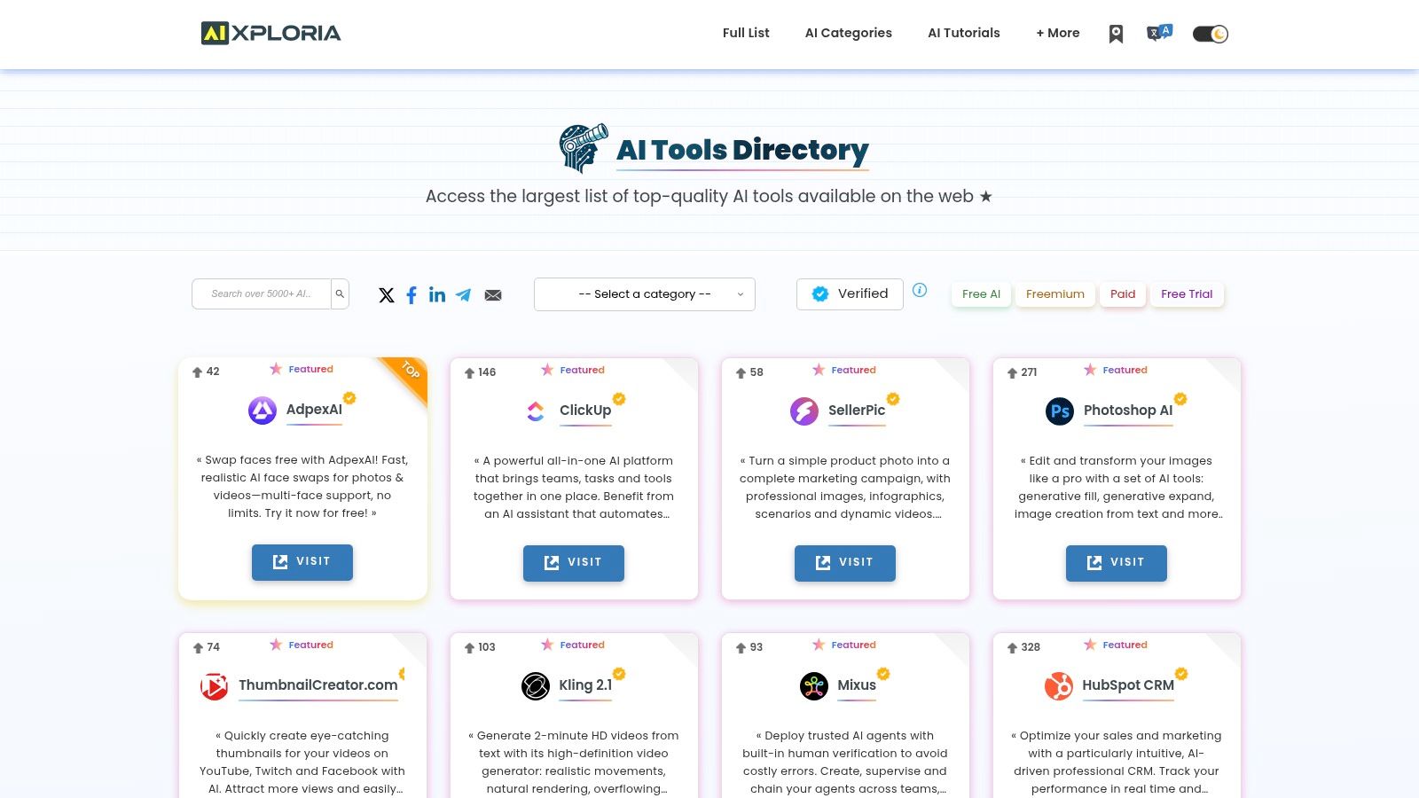Open AI Categories menu item
This screenshot has width=1419, height=798.
[x=849, y=33]
